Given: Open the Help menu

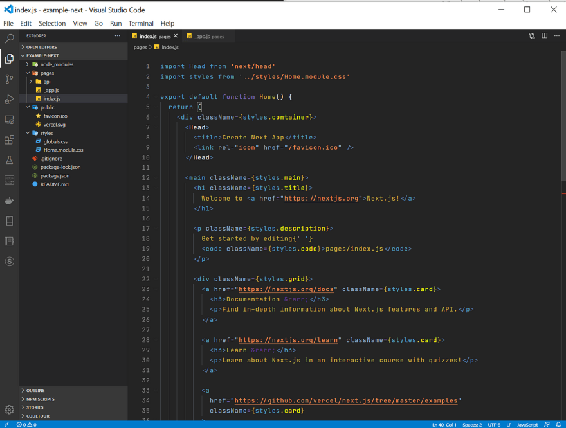Looking at the screenshot, I should [x=167, y=23].
